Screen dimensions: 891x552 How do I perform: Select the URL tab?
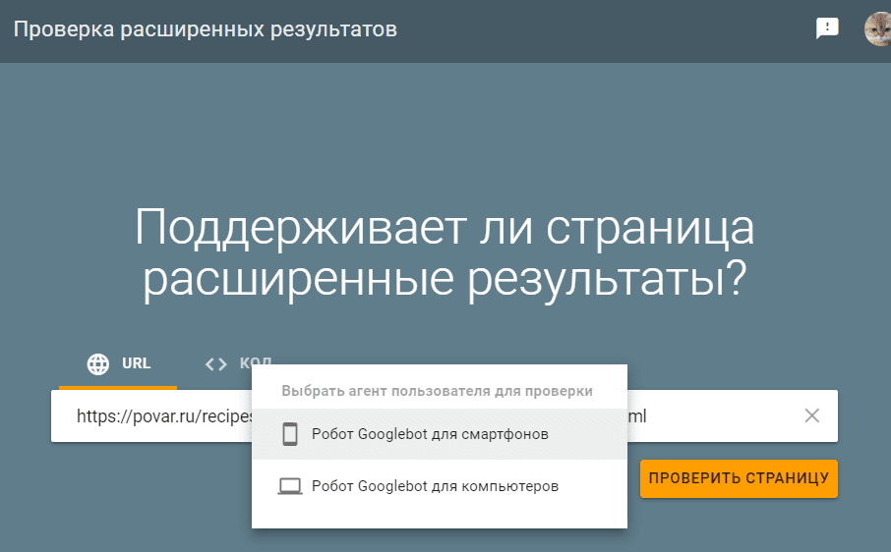click(x=118, y=363)
